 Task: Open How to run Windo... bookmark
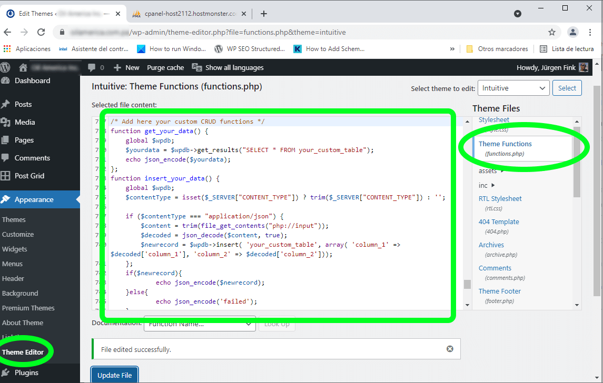click(x=172, y=49)
